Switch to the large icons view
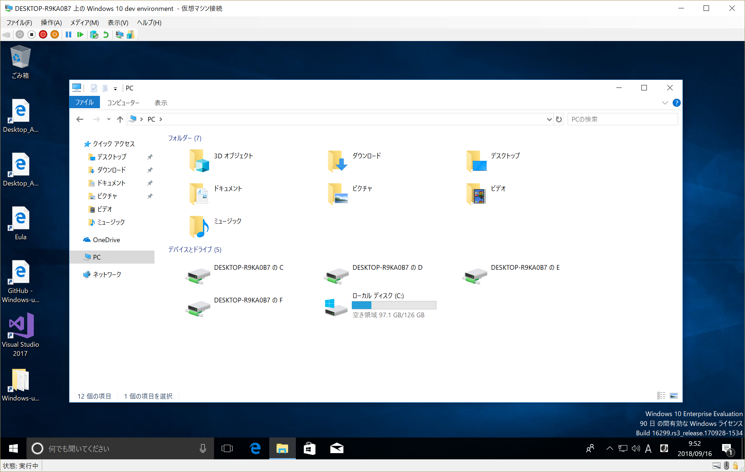 (673, 396)
